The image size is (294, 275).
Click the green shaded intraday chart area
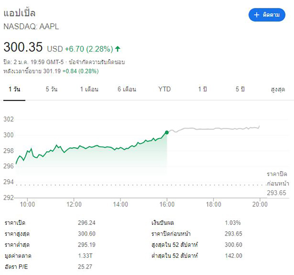[110, 162]
